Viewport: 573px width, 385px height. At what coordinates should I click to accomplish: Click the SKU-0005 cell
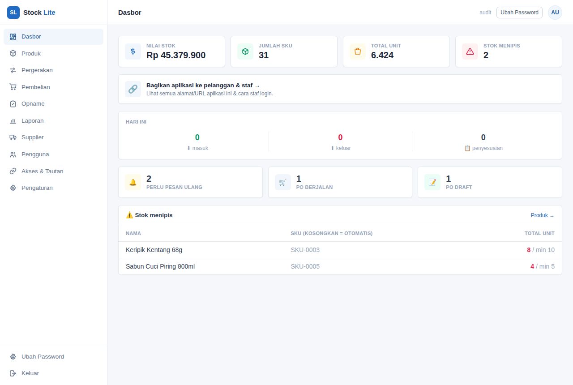click(305, 266)
